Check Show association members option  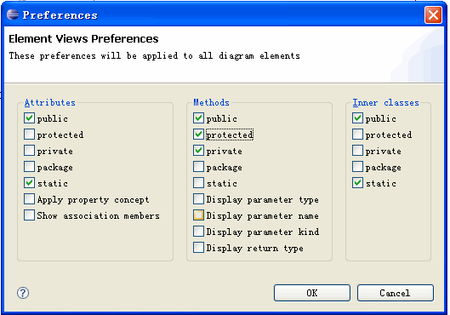(29, 215)
